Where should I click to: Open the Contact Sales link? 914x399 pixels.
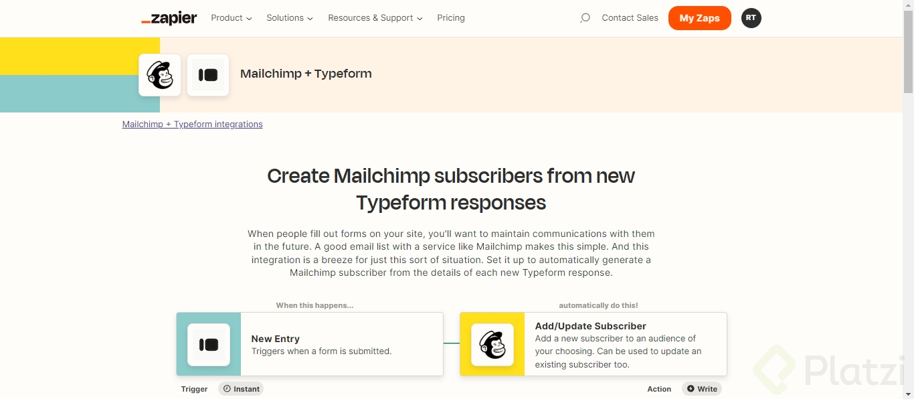tap(630, 18)
